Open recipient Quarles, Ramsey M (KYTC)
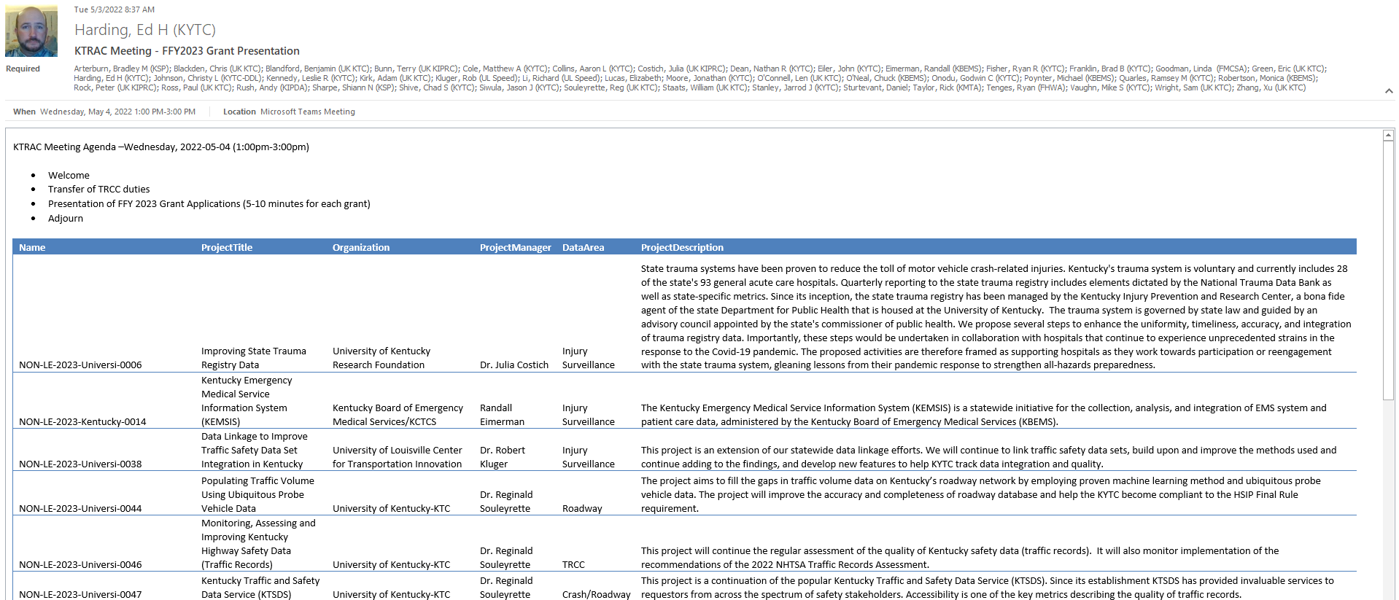 tap(1167, 78)
